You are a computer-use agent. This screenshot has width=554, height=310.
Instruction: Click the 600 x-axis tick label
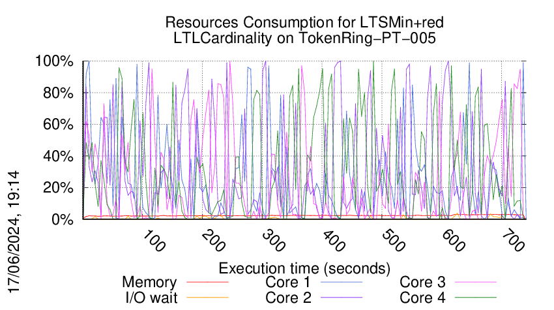click(x=453, y=241)
